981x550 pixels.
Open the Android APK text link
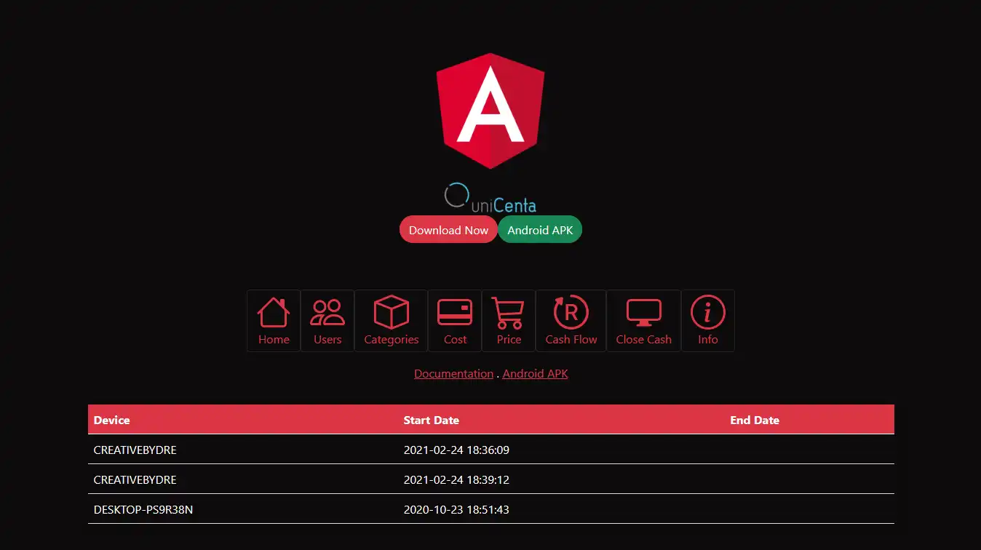[535, 373]
